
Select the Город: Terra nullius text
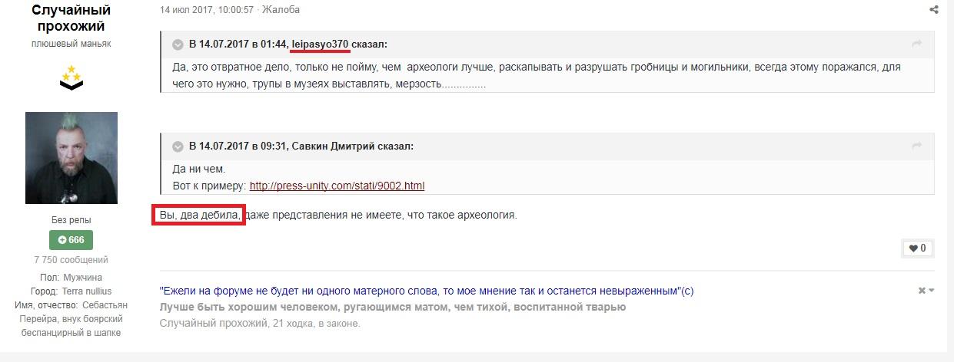(71, 291)
